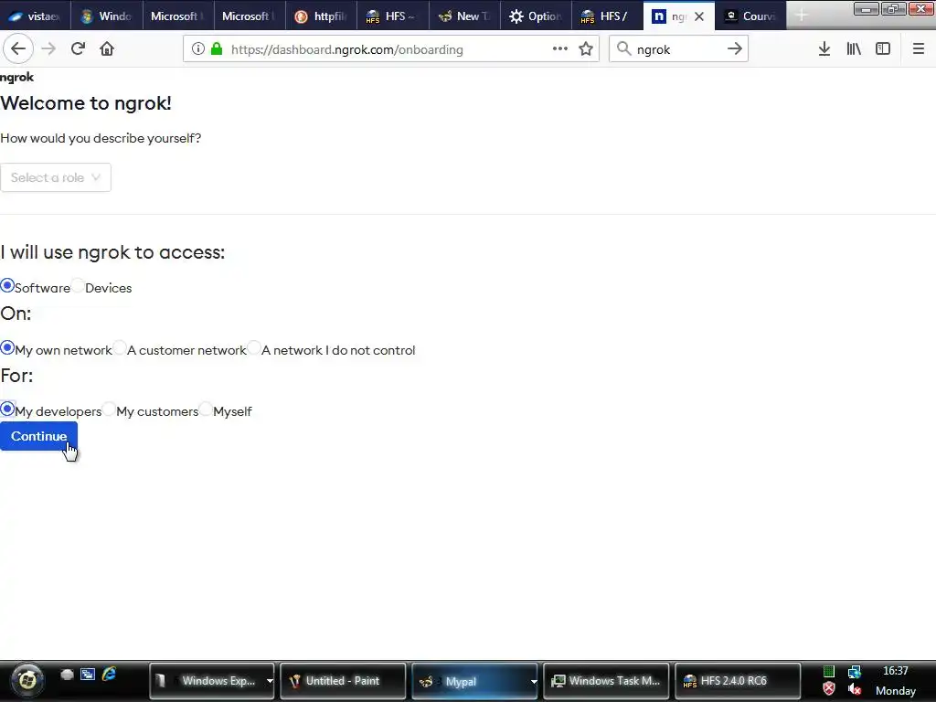Open page actions three-dot menu
Screen dimensions: 936x702
click(x=560, y=49)
